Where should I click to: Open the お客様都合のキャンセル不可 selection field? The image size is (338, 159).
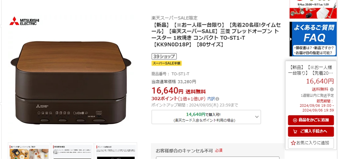click(x=218, y=158)
